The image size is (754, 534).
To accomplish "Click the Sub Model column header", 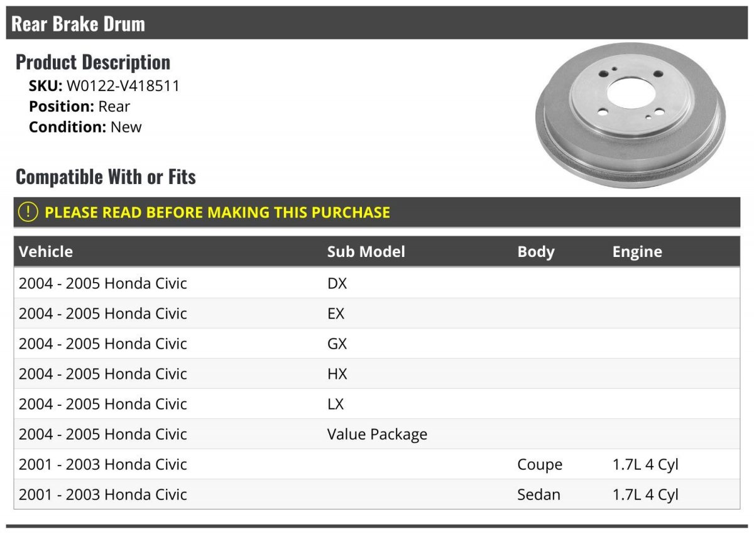I will (366, 252).
